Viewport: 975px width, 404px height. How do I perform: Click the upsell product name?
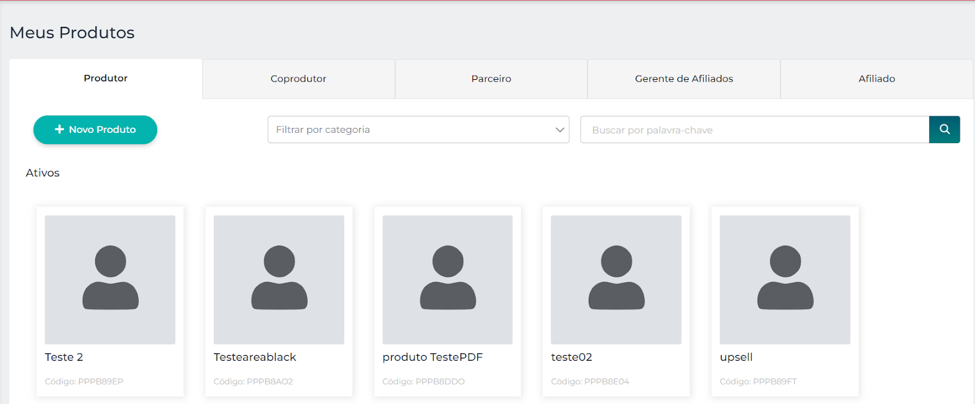point(736,357)
